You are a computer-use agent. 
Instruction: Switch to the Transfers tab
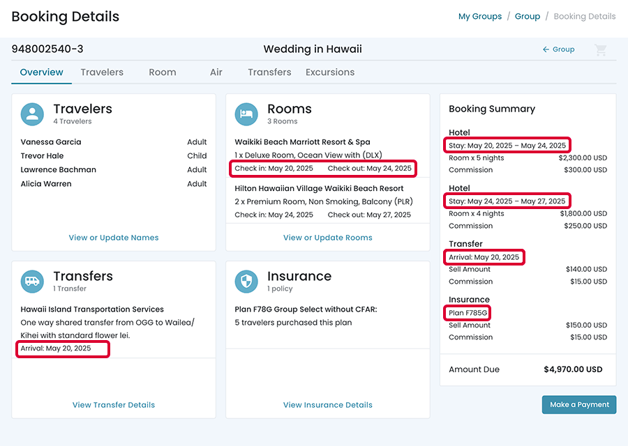[269, 72]
